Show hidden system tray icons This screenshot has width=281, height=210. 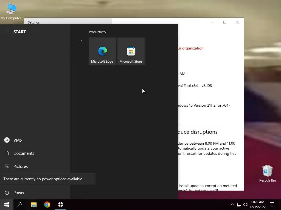point(232,205)
